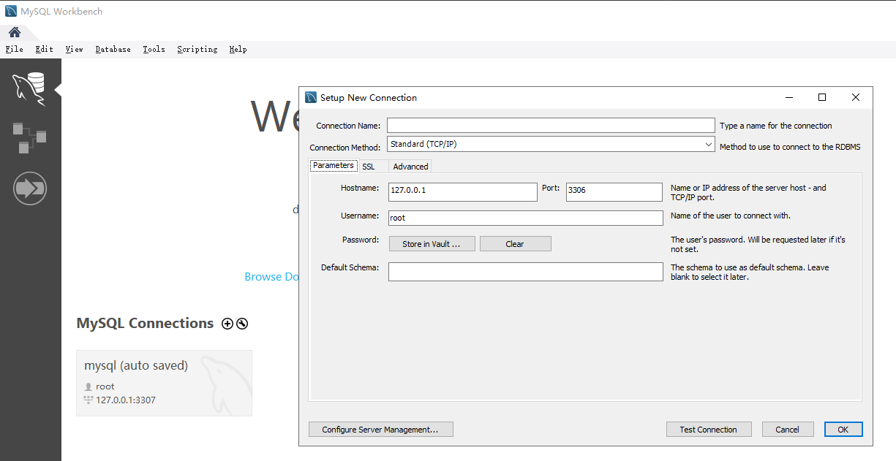Open the Scripting menu

(x=197, y=49)
